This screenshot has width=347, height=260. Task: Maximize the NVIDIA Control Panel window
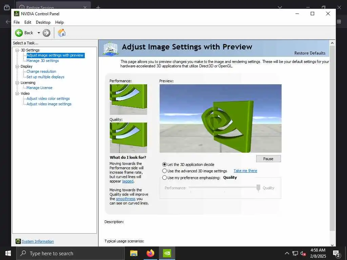point(312,14)
